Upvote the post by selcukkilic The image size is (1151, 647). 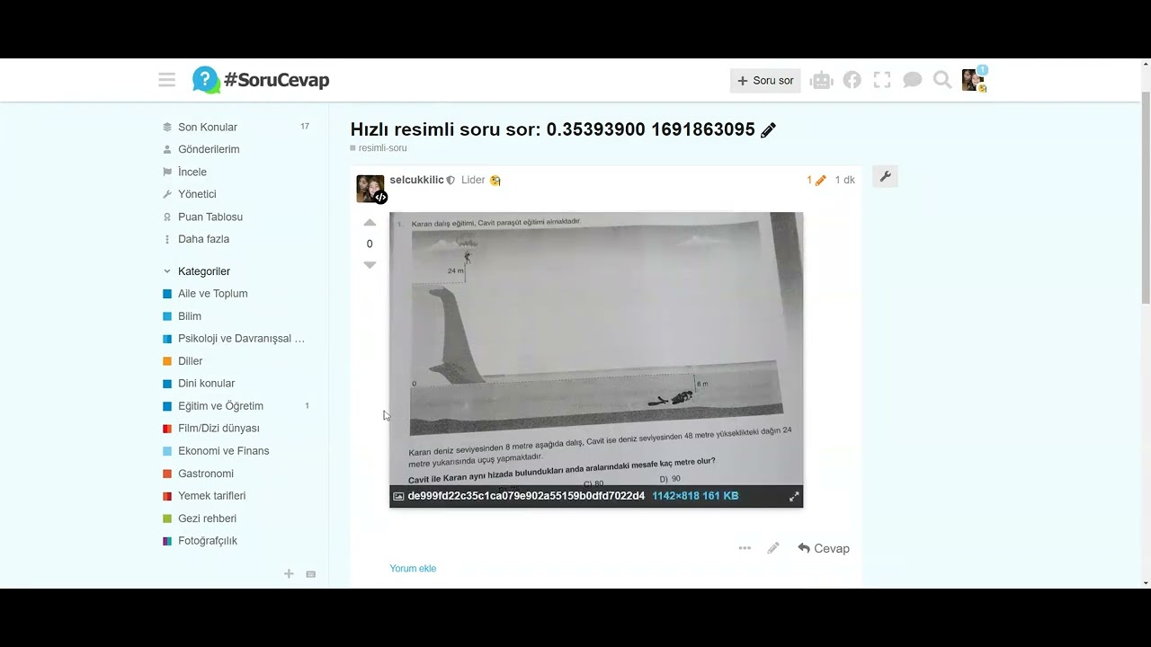point(370,223)
